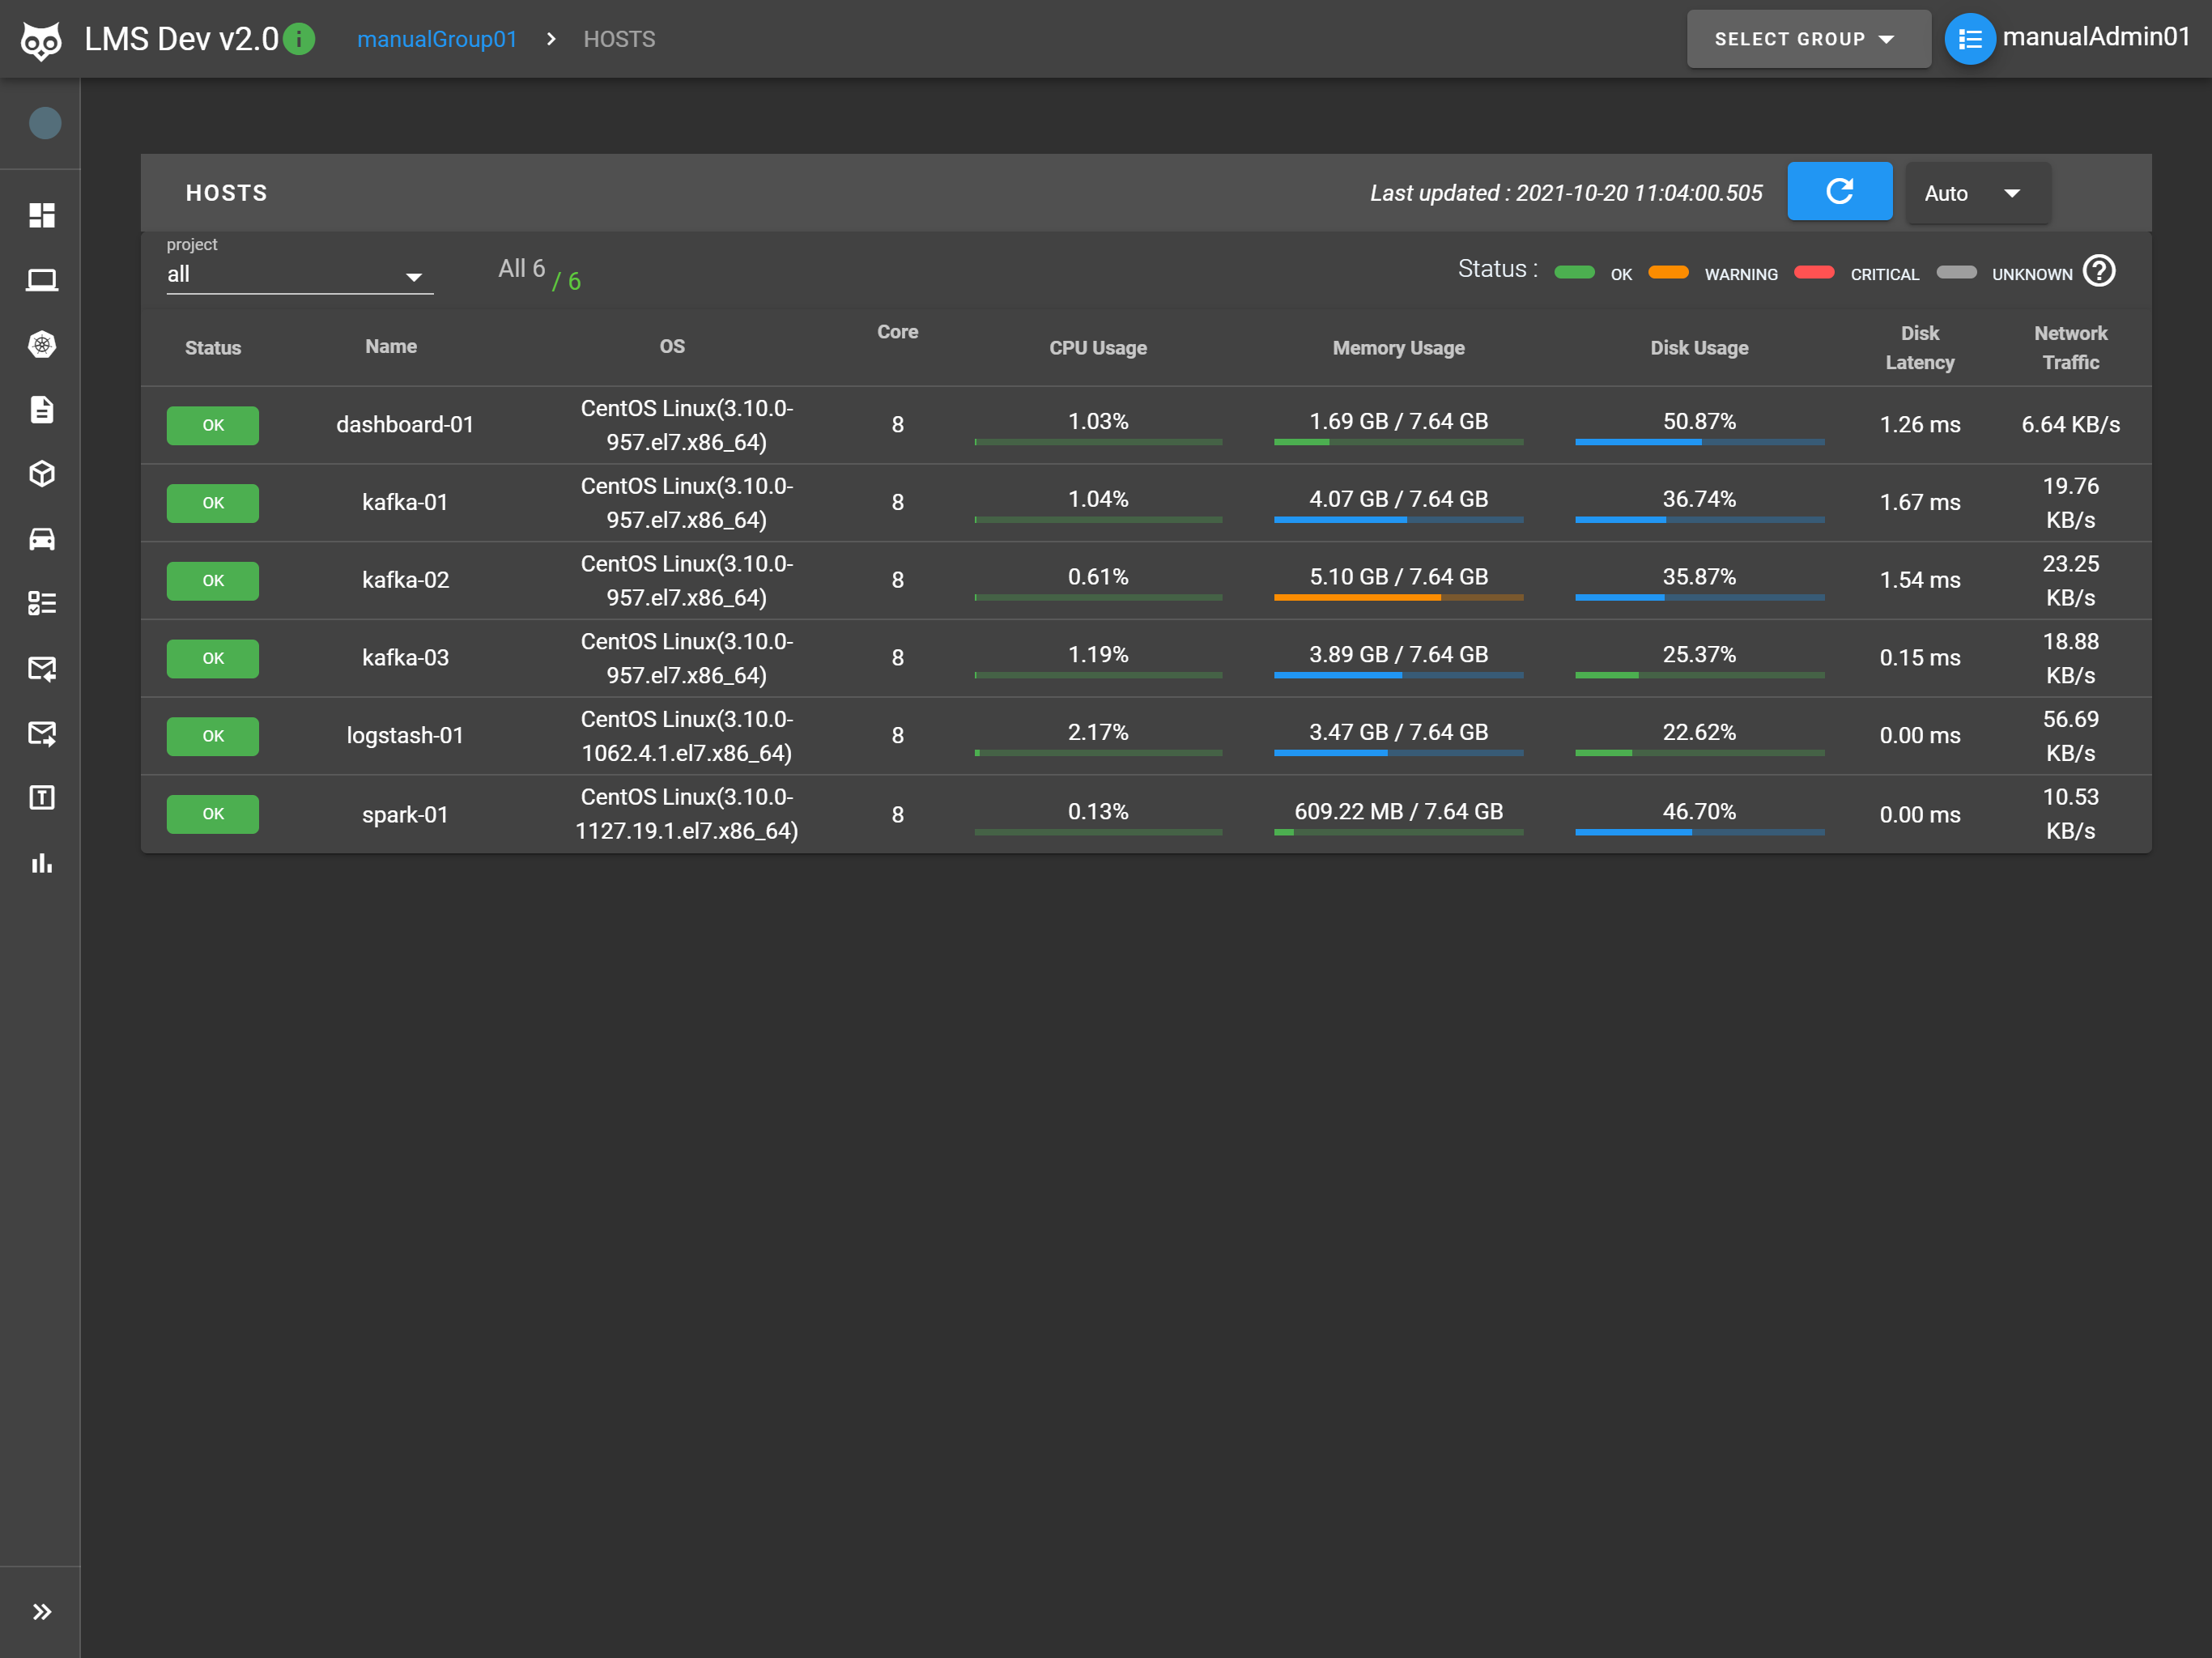Image resolution: width=2212 pixels, height=1658 pixels.
Task: Select the spark-01 host row name
Action: pyautogui.click(x=405, y=814)
